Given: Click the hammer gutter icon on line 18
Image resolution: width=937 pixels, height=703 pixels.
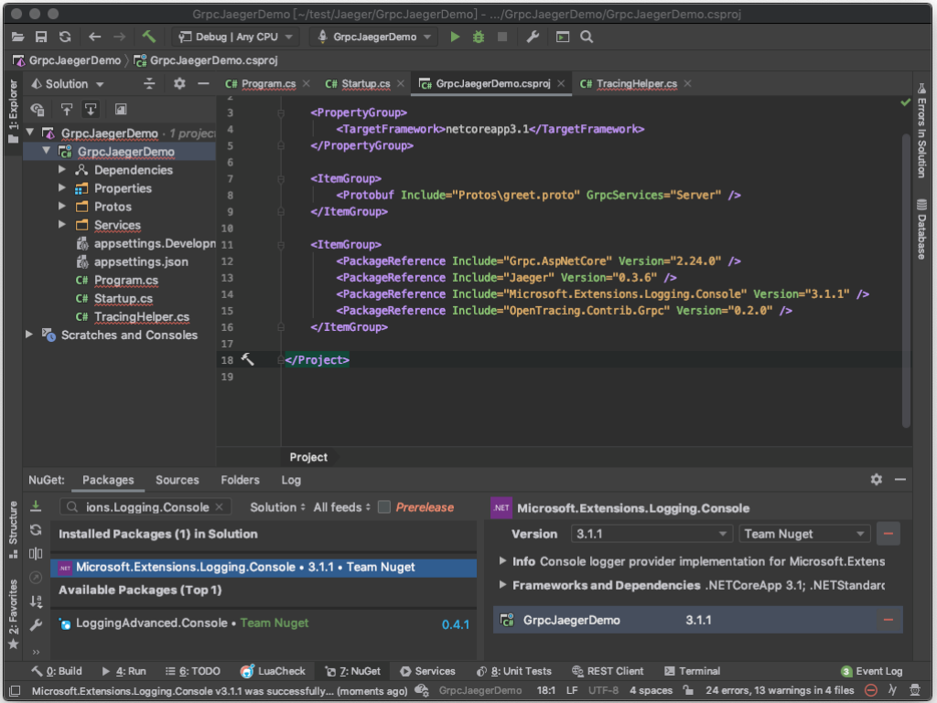Looking at the screenshot, I should pos(247,359).
